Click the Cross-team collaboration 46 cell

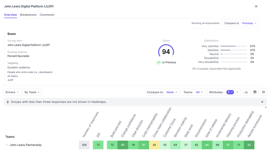pos(154,145)
